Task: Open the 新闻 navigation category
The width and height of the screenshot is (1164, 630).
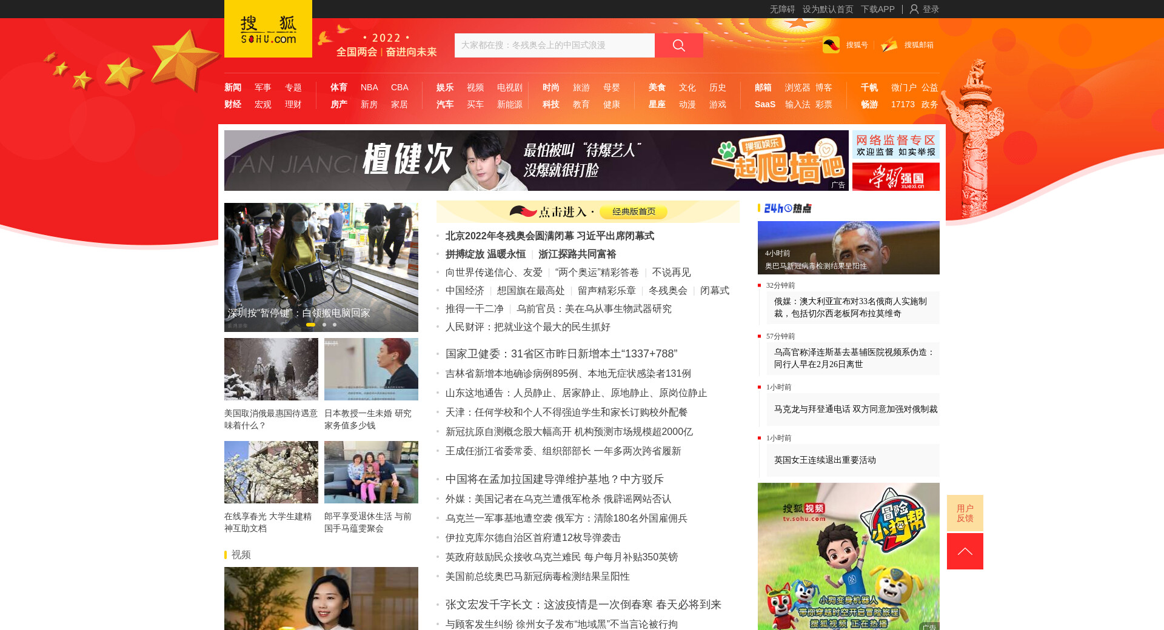Action: coord(233,88)
